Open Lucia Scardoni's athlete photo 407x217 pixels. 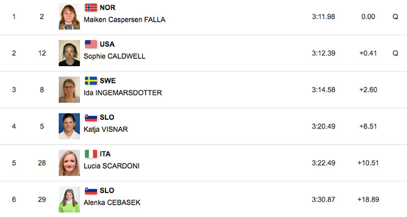(x=69, y=163)
